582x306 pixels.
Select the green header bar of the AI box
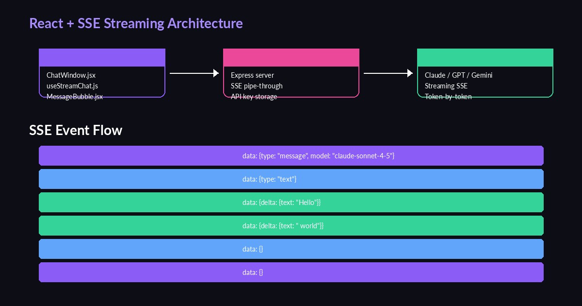[x=485, y=57]
